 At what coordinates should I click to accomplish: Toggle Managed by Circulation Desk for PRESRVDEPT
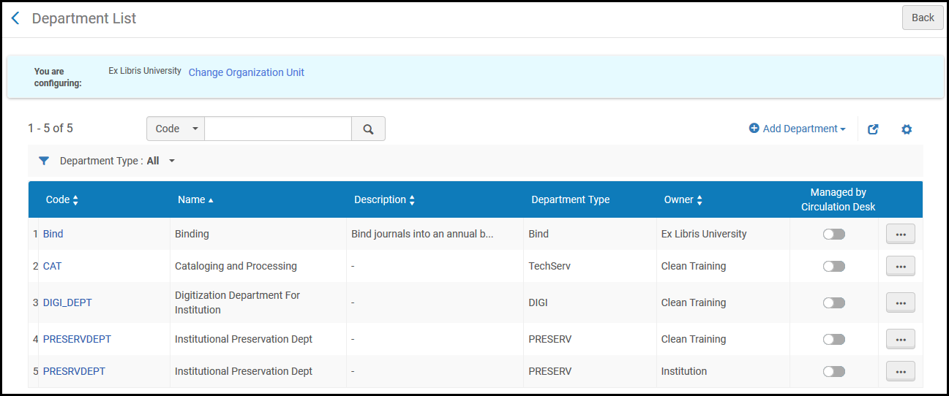[833, 371]
